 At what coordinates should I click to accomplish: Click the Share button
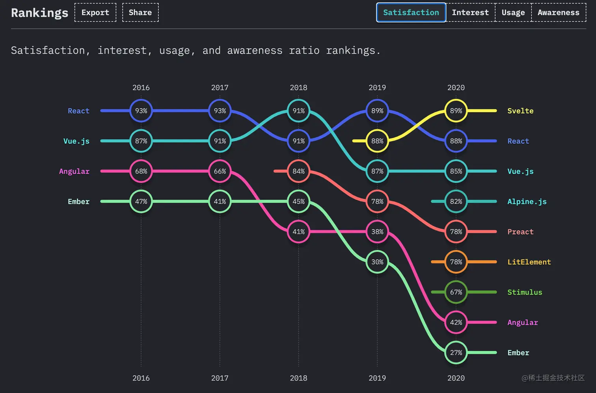pyautogui.click(x=140, y=13)
